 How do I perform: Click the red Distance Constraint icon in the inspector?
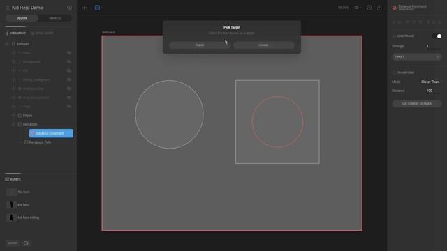point(394,8)
